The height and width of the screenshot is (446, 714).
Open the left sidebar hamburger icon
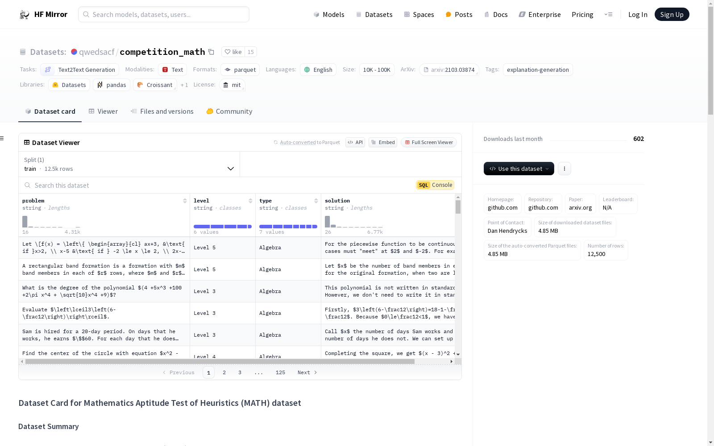[2, 138]
